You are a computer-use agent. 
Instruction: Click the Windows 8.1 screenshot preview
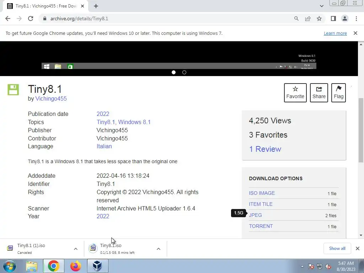pyautogui.click(x=179, y=56)
